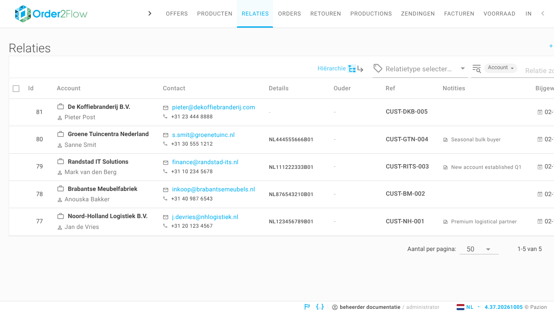Open the Relatietype selecteren dropdown
Viewport: 554px width, 311px height.
tap(420, 69)
